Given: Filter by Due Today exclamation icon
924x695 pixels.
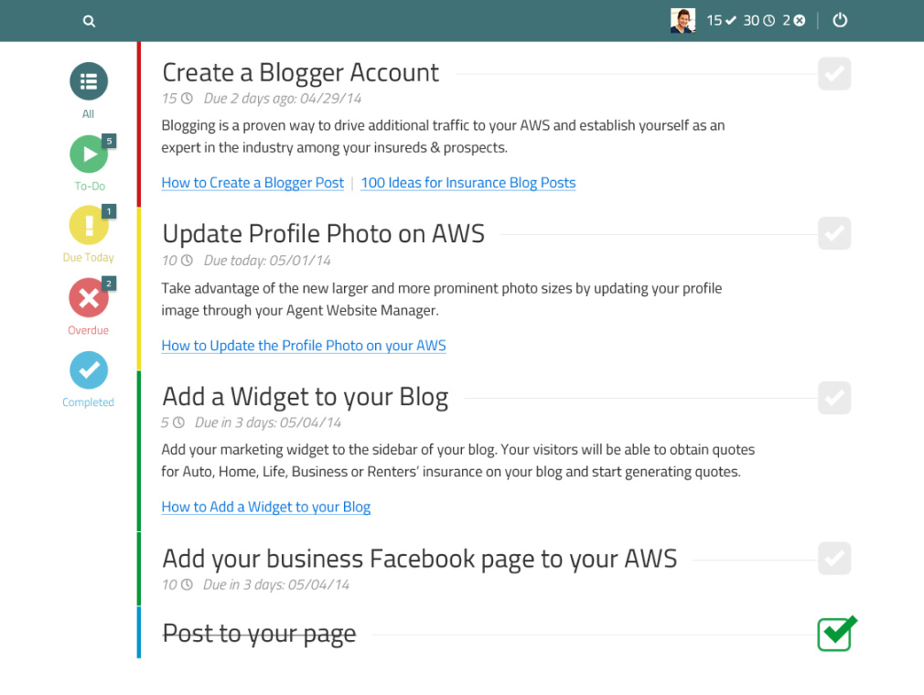Looking at the screenshot, I should (89, 225).
